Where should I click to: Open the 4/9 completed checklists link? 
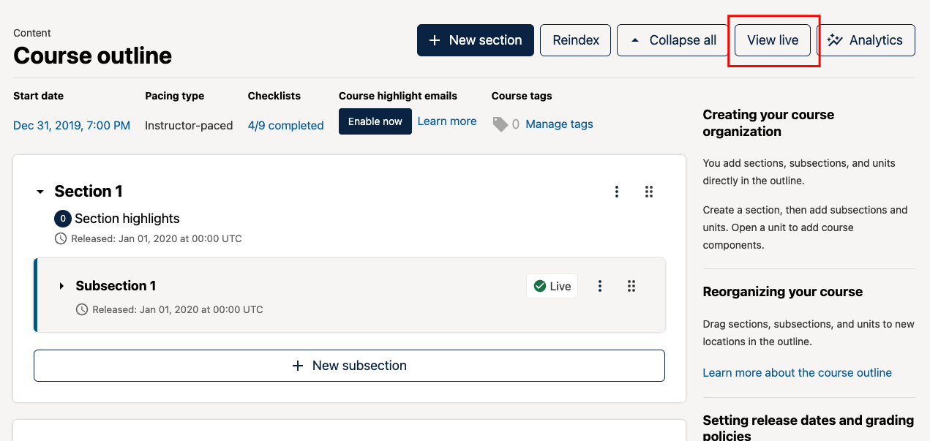click(x=285, y=126)
